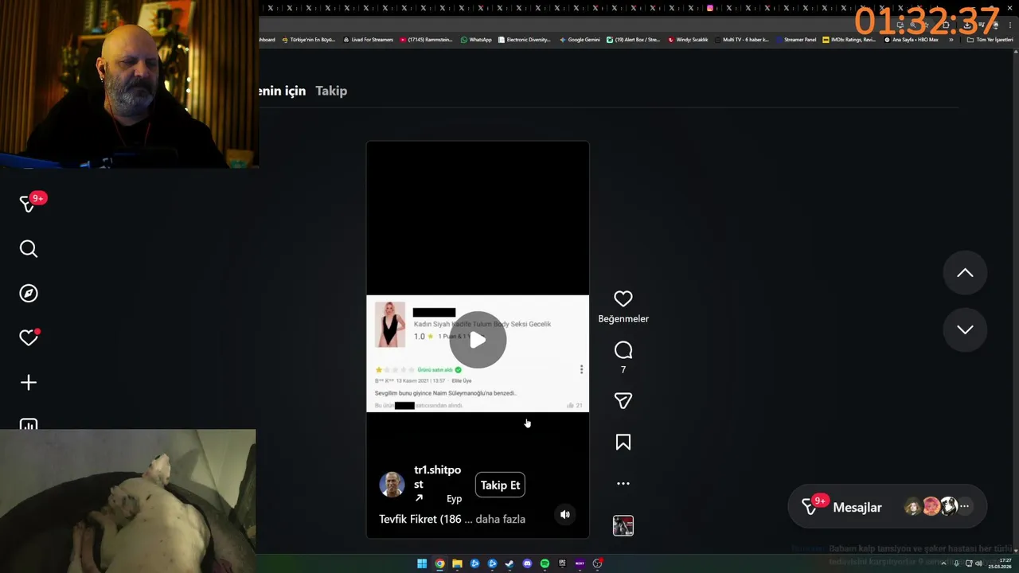
Task: Open the comments bubble showing 7
Action: click(623, 350)
